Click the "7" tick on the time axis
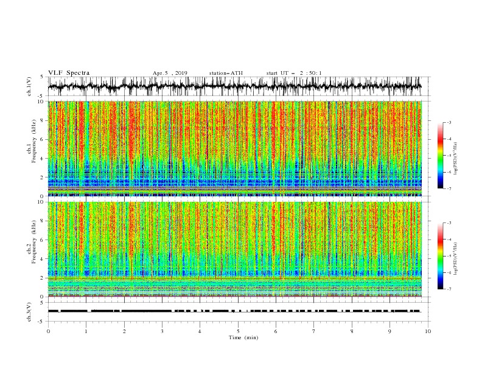This screenshot has height=372, width=482. point(314,331)
